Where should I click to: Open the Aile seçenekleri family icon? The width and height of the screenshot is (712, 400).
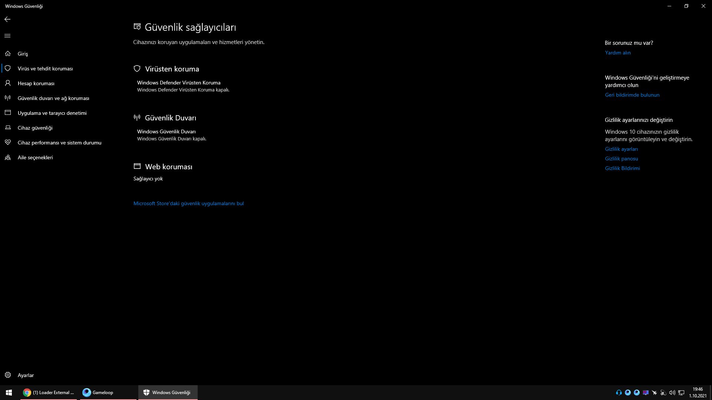pos(8,157)
